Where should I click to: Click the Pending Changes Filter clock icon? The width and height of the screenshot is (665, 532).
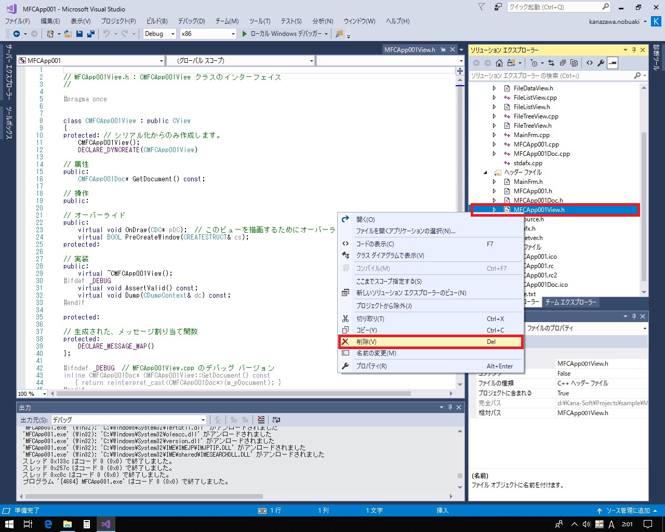534,63
